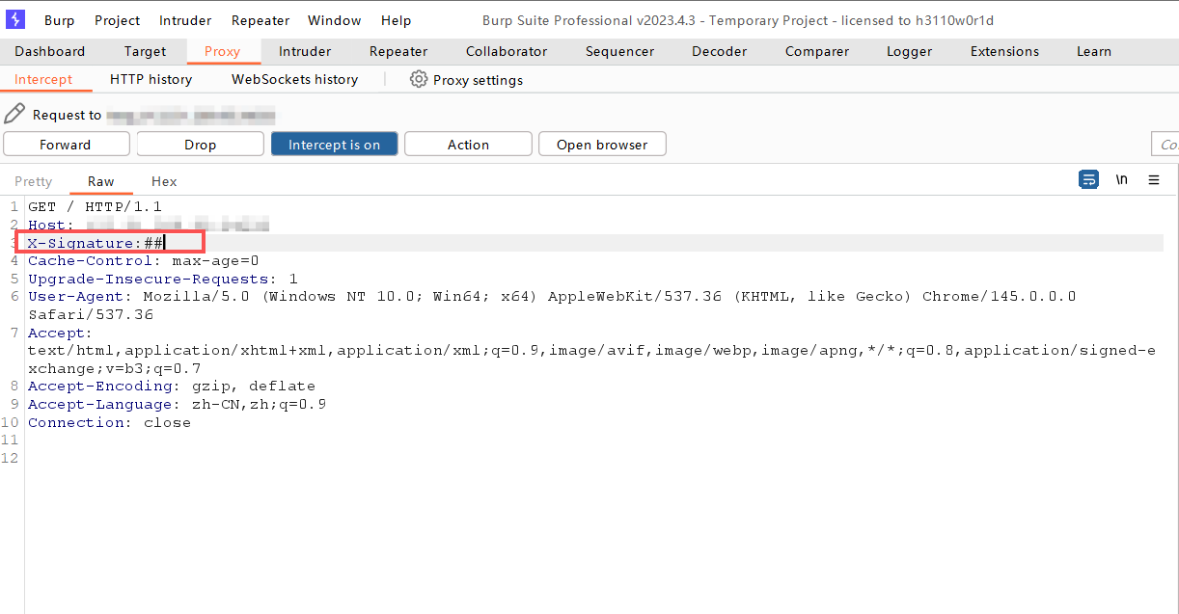
Task: Click the Proxy settings gear icon
Action: tap(419, 79)
